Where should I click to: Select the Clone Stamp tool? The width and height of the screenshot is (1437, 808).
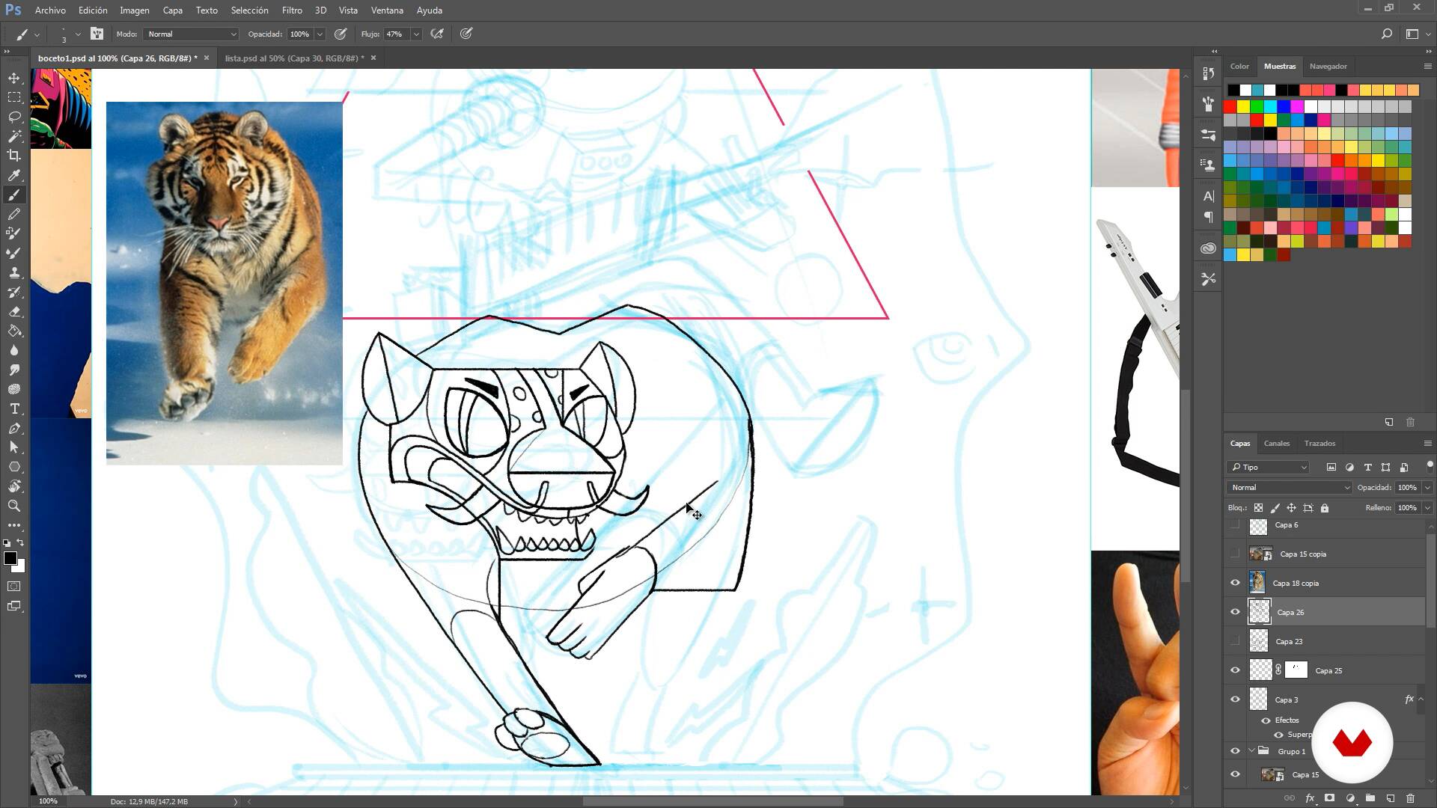click(x=14, y=272)
